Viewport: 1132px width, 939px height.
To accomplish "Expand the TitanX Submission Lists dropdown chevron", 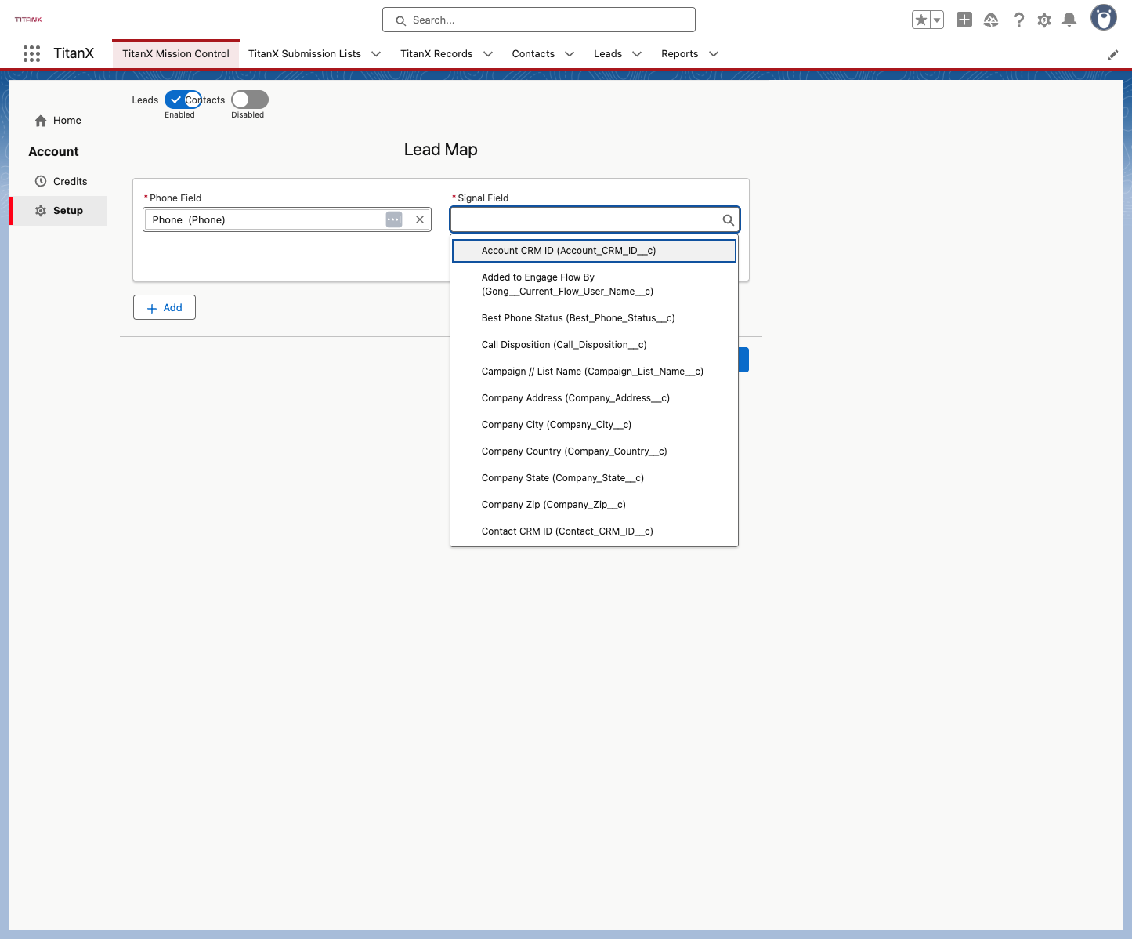I will click(x=376, y=54).
